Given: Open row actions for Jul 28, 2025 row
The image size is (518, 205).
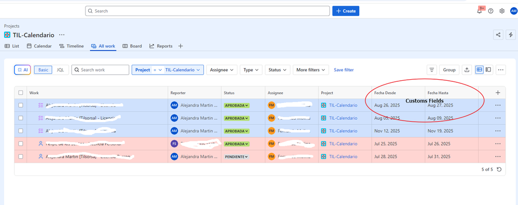Looking at the screenshot, I should click(x=498, y=156).
